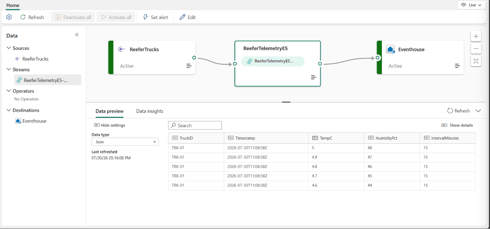Screen dimensions: 490x229
Task: Select ReeferTelemetryES stream in tree
Action: pos(48,80)
